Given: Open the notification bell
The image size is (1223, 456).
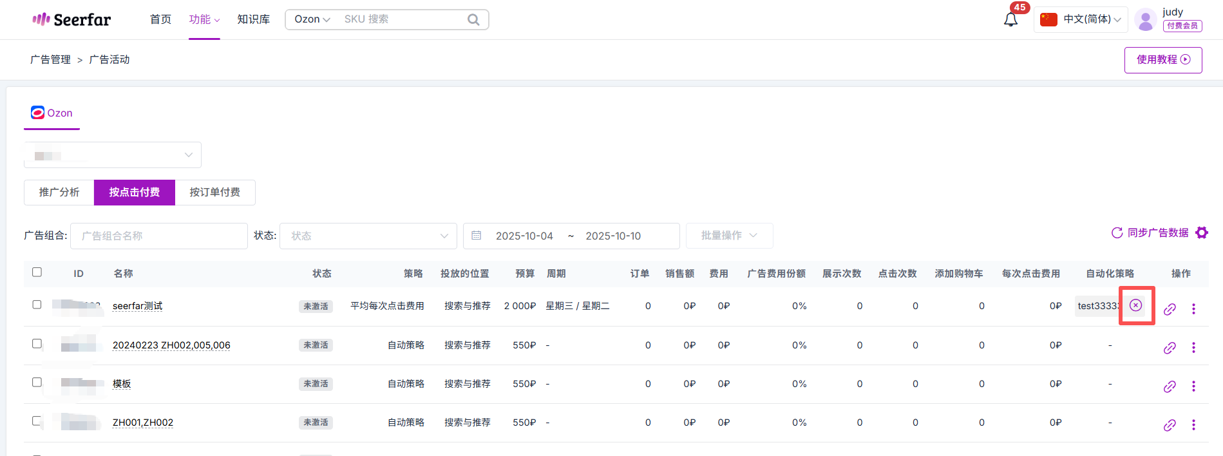Looking at the screenshot, I should tap(1010, 19).
